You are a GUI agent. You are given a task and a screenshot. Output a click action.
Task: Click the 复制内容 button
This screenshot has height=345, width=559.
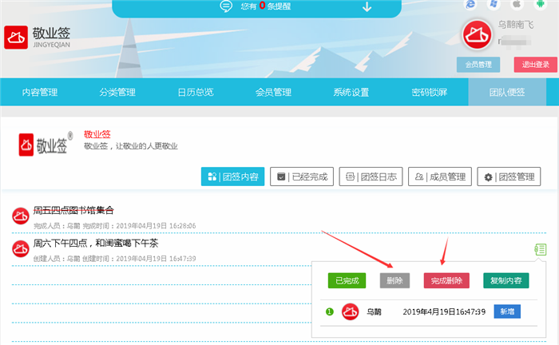[x=505, y=281]
